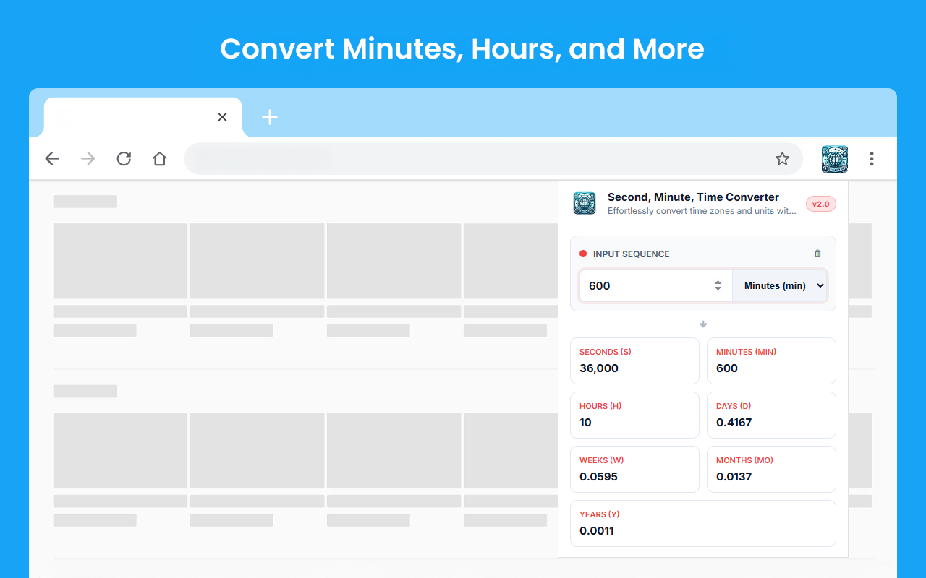Open the Minutes (min) unit dropdown
This screenshot has height=578, width=926.
[780, 285]
